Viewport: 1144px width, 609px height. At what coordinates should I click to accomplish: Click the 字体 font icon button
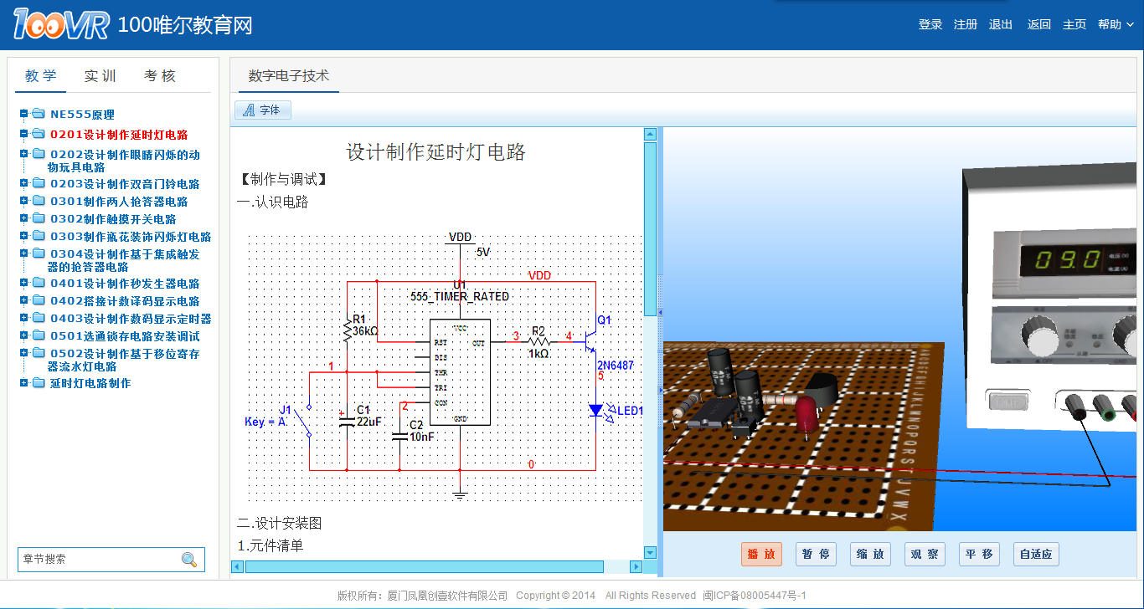pos(263,110)
